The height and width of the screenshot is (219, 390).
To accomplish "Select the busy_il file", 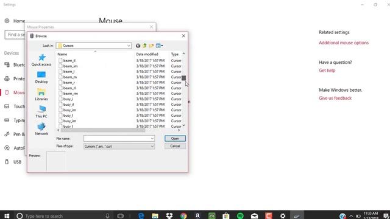I will (x=68, y=105).
